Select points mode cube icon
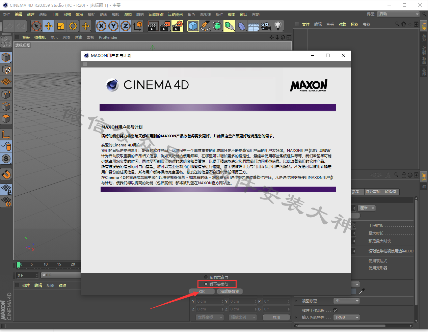Image resolution: width=428 pixels, height=332 pixels. point(6,94)
